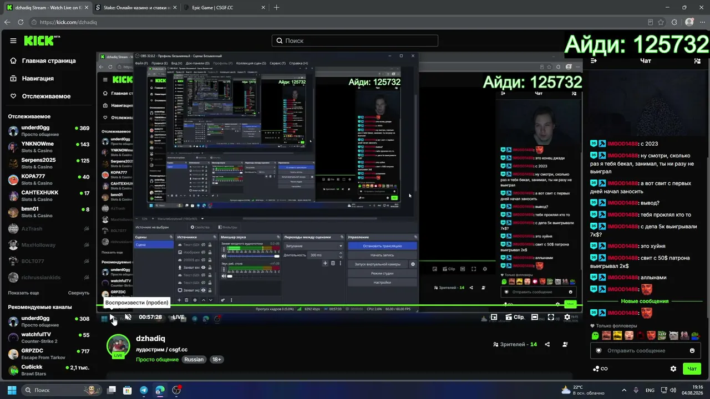Screen dimensions: 710x399
Task: Open dzhadiq's channel avatar
Action: (118, 346)
